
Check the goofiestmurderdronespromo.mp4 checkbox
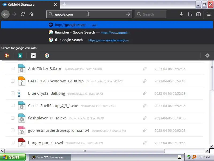(13, 130)
